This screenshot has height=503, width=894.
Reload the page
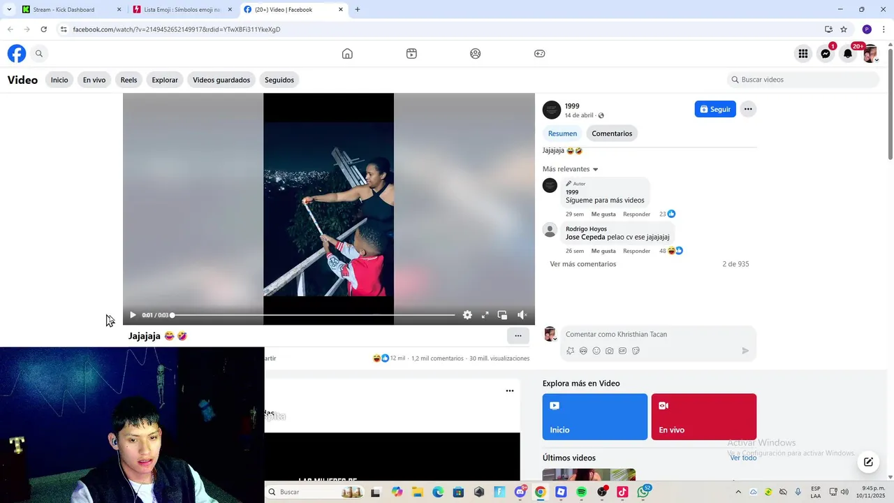click(x=43, y=29)
